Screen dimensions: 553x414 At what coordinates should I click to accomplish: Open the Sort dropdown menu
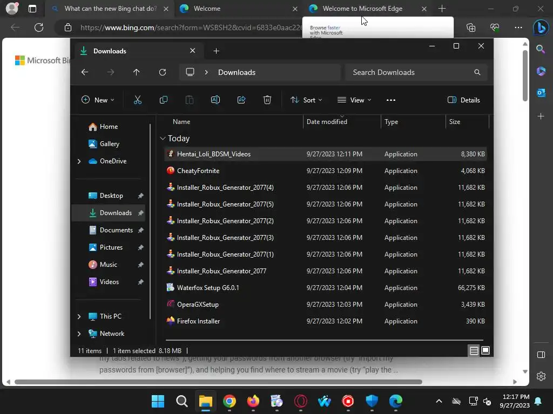306,100
